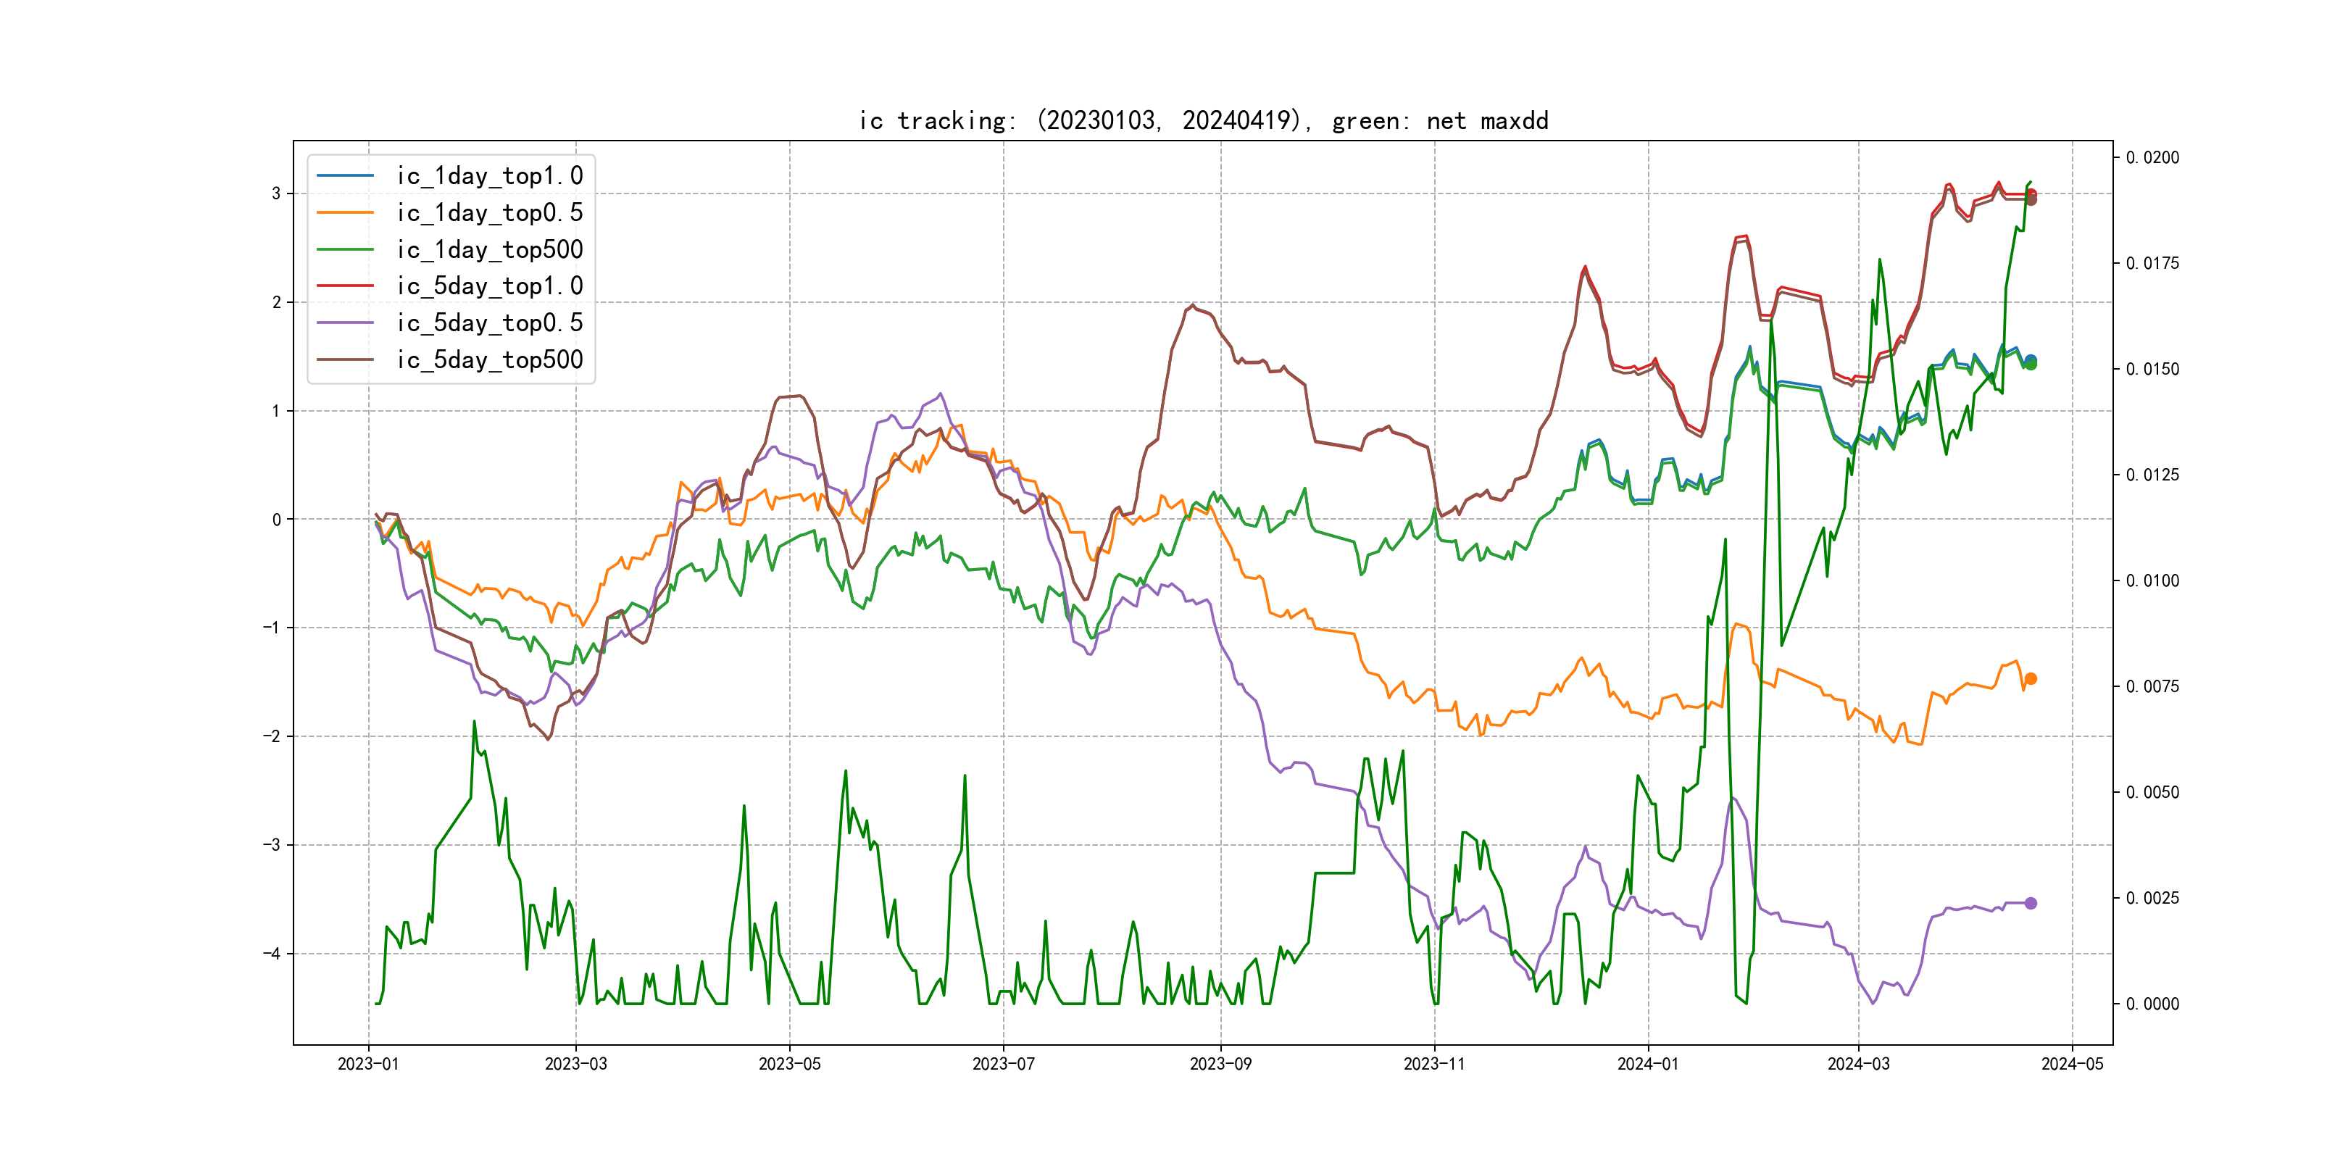Click the 0.0200 right axis label
Image resolution: width=2348 pixels, height=1174 pixels.
point(2152,158)
